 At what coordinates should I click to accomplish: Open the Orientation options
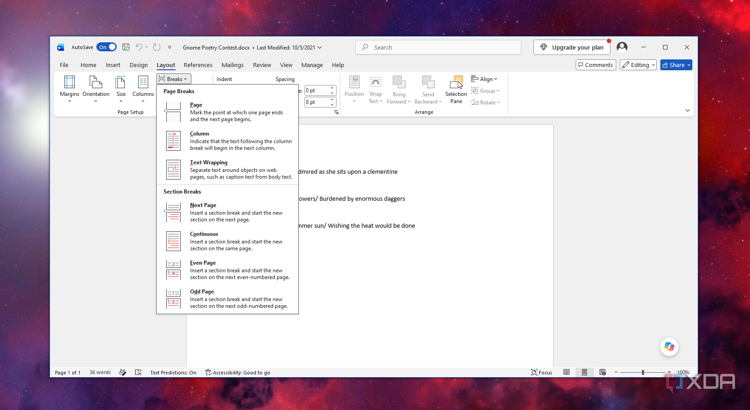(96, 89)
